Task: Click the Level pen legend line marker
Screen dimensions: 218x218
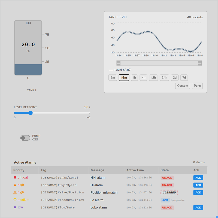Action: [x=111, y=70]
